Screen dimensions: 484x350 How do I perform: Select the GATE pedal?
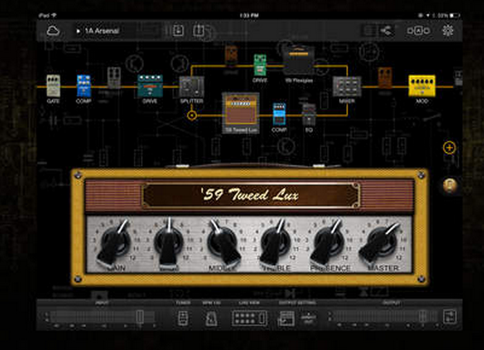(53, 86)
